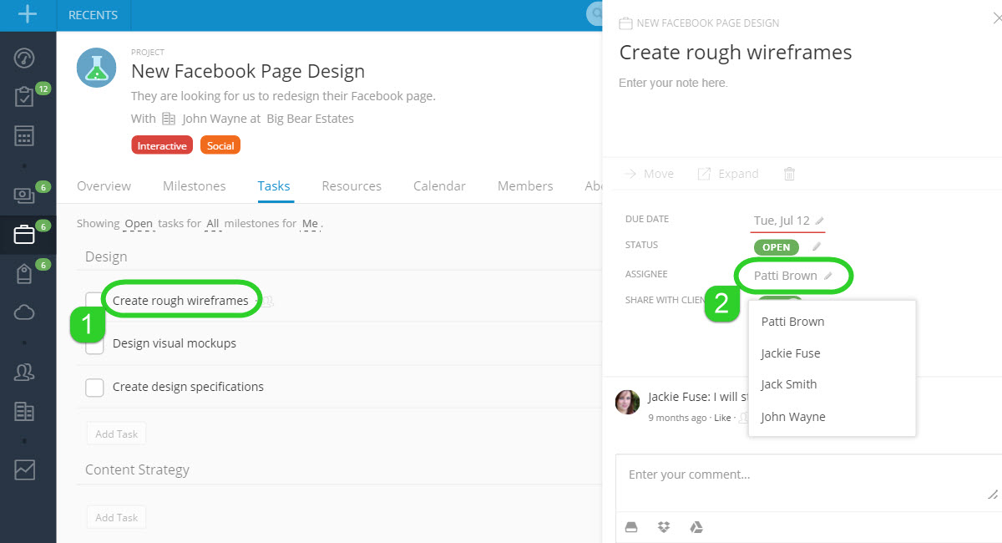Click Jackie Fuse's comment avatar
The width and height of the screenshot is (1002, 543).
pos(628,402)
